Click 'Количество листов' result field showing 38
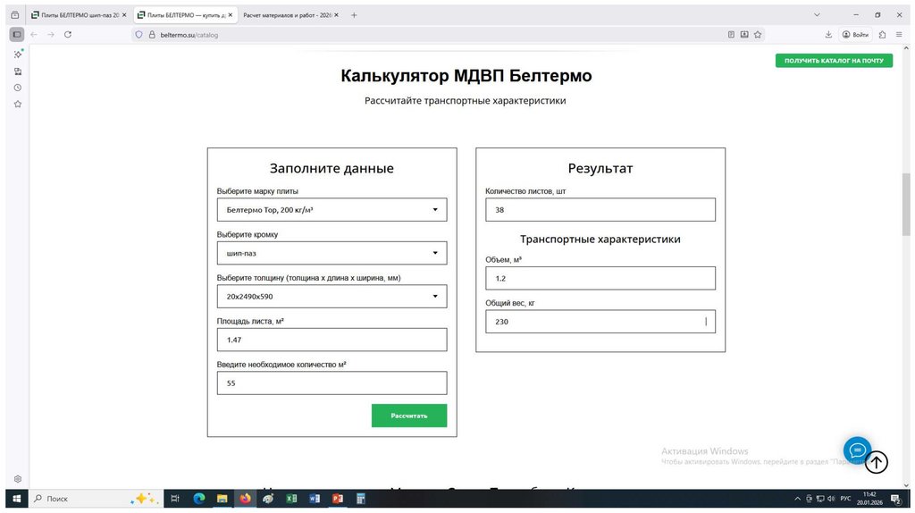915x513 pixels. pos(600,209)
